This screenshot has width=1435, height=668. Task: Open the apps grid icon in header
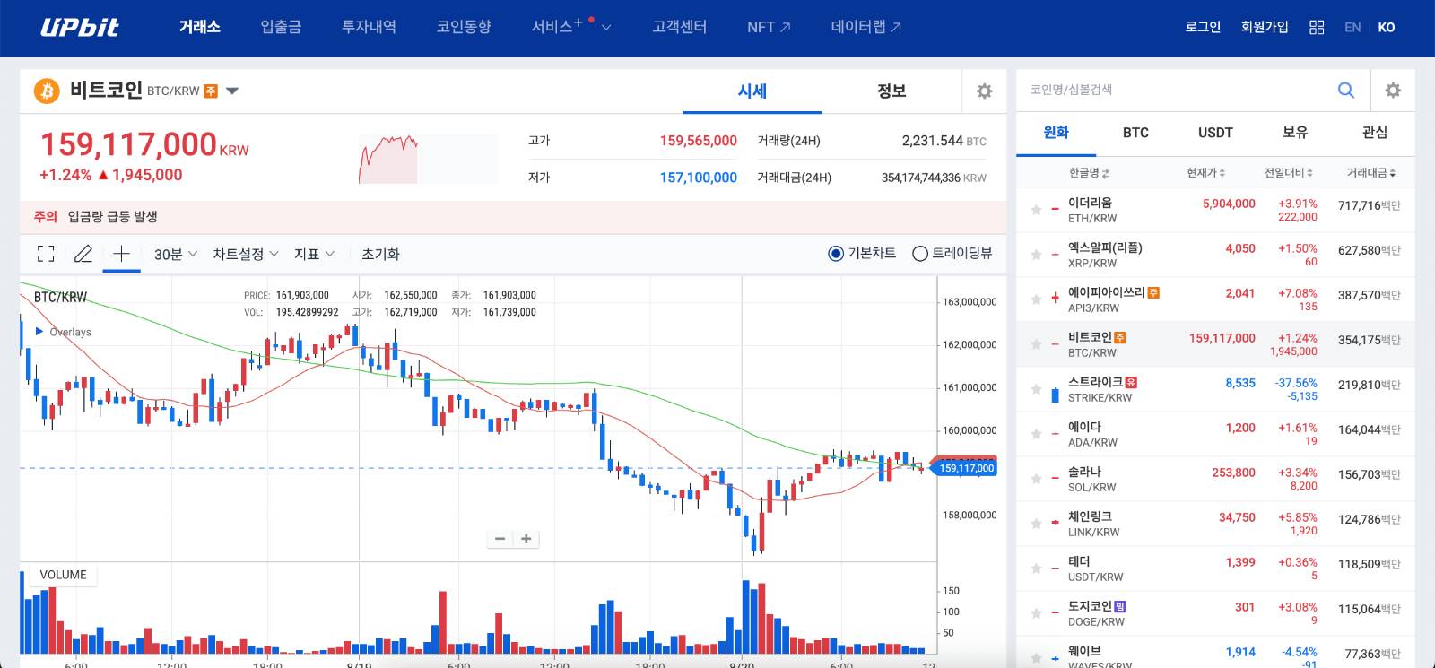[x=1317, y=27]
